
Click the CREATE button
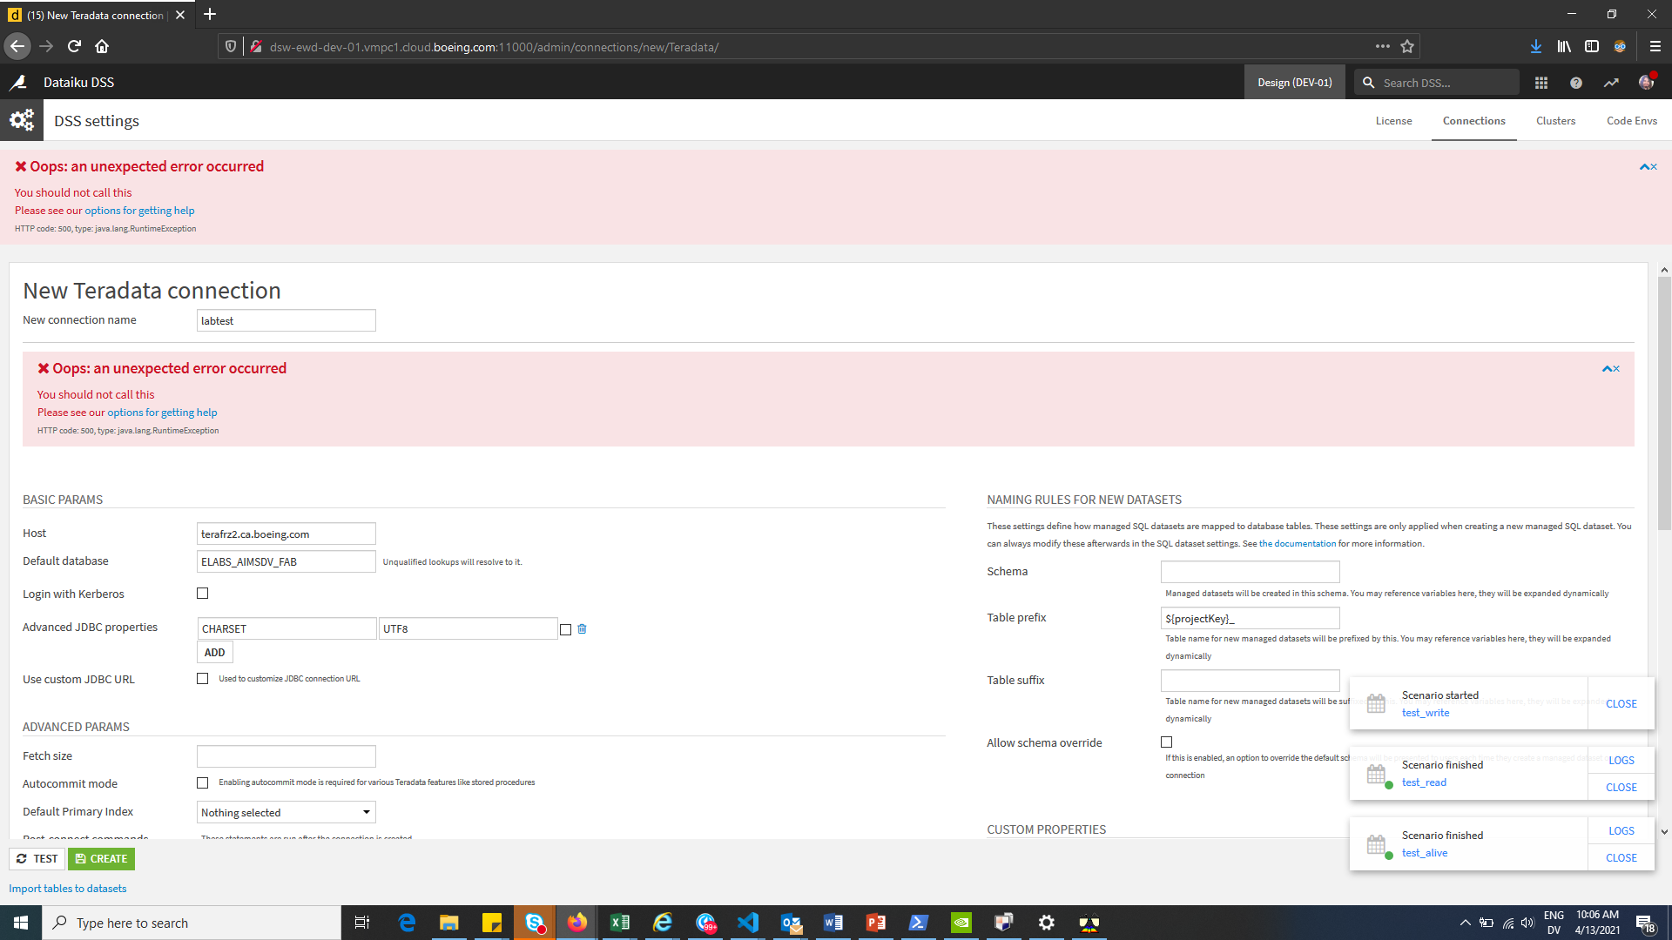pyautogui.click(x=101, y=858)
